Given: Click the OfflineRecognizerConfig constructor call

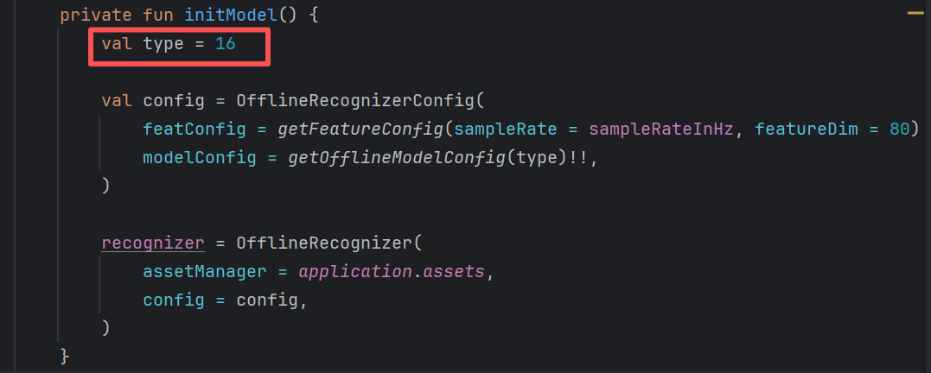Looking at the screenshot, I should pyautogui.click(x=355, y=100).
